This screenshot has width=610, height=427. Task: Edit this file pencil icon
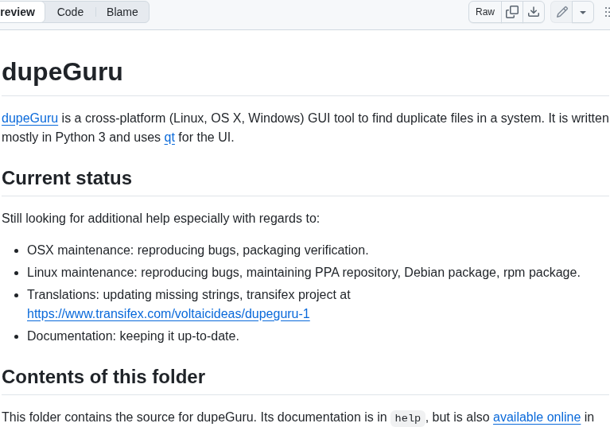point(561,12)
